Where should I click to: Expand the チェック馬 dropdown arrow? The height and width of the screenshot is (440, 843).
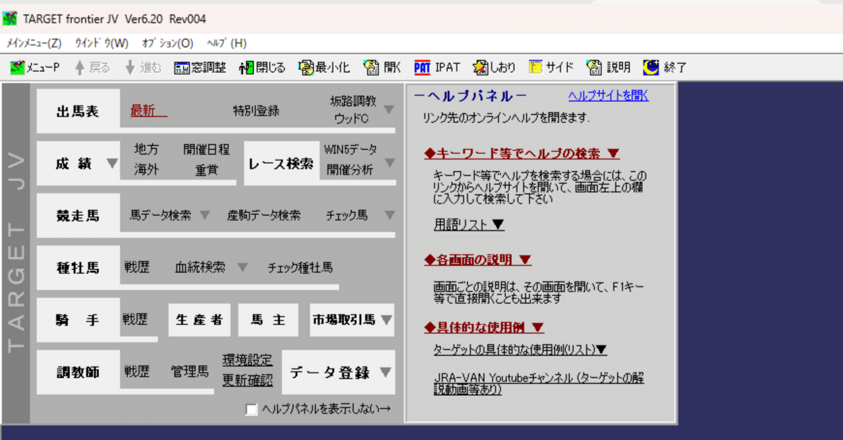(x=389, y=215)
